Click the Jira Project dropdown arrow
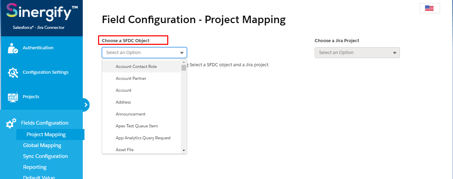 (x=395, y=53)
